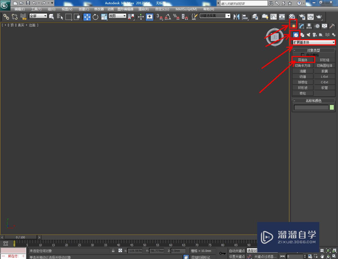
Task: Click the 切角长方体 button
Action: tap(303, 66)
